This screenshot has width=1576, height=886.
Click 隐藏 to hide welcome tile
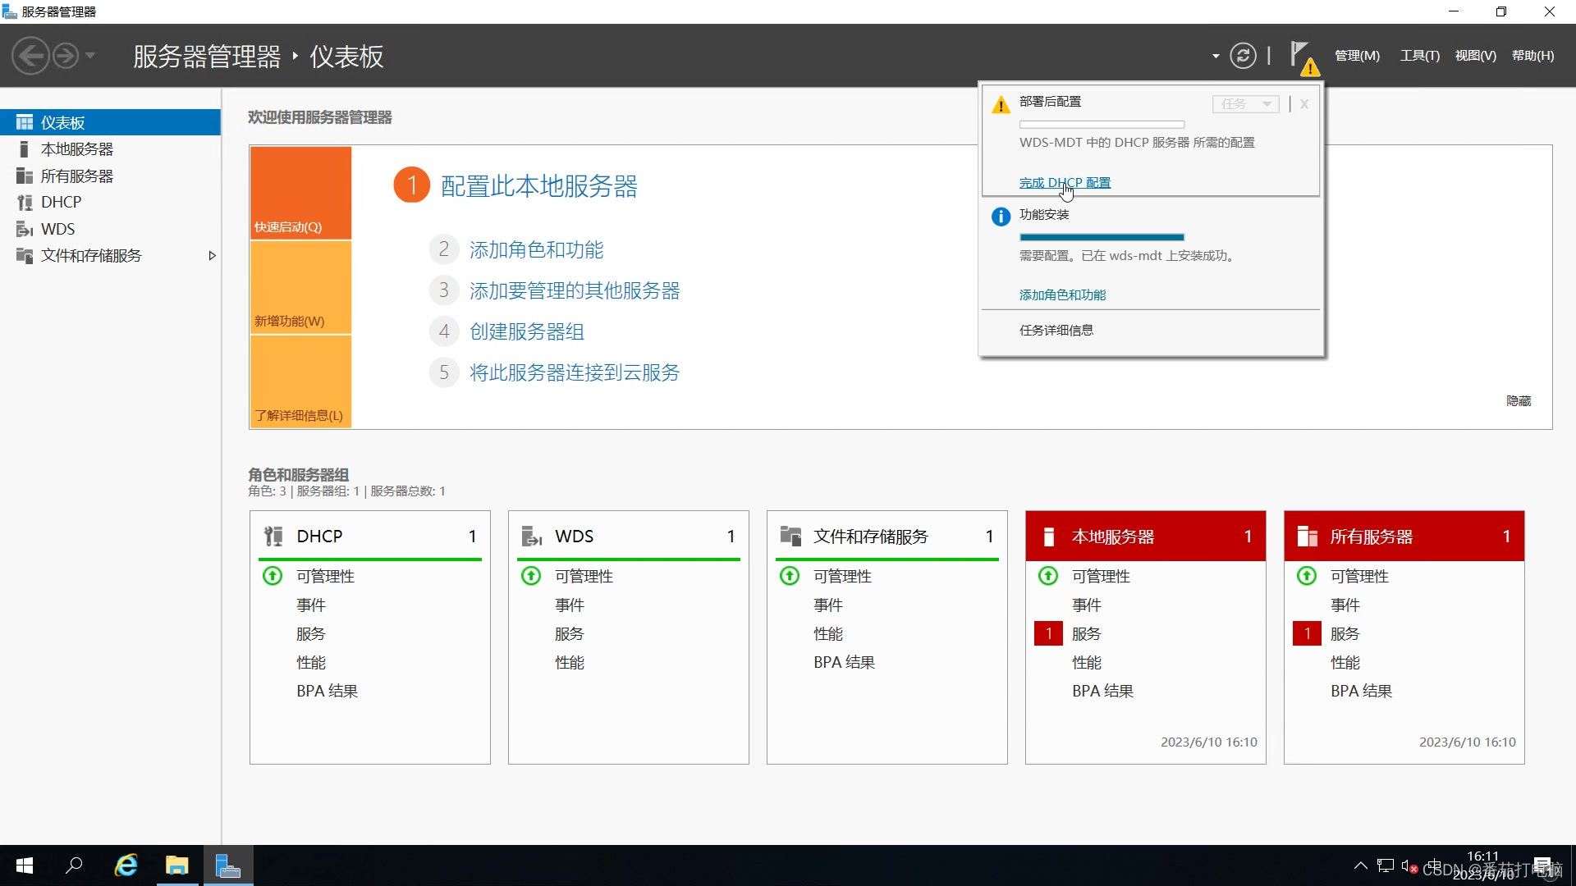click(x=1519, y=401)
